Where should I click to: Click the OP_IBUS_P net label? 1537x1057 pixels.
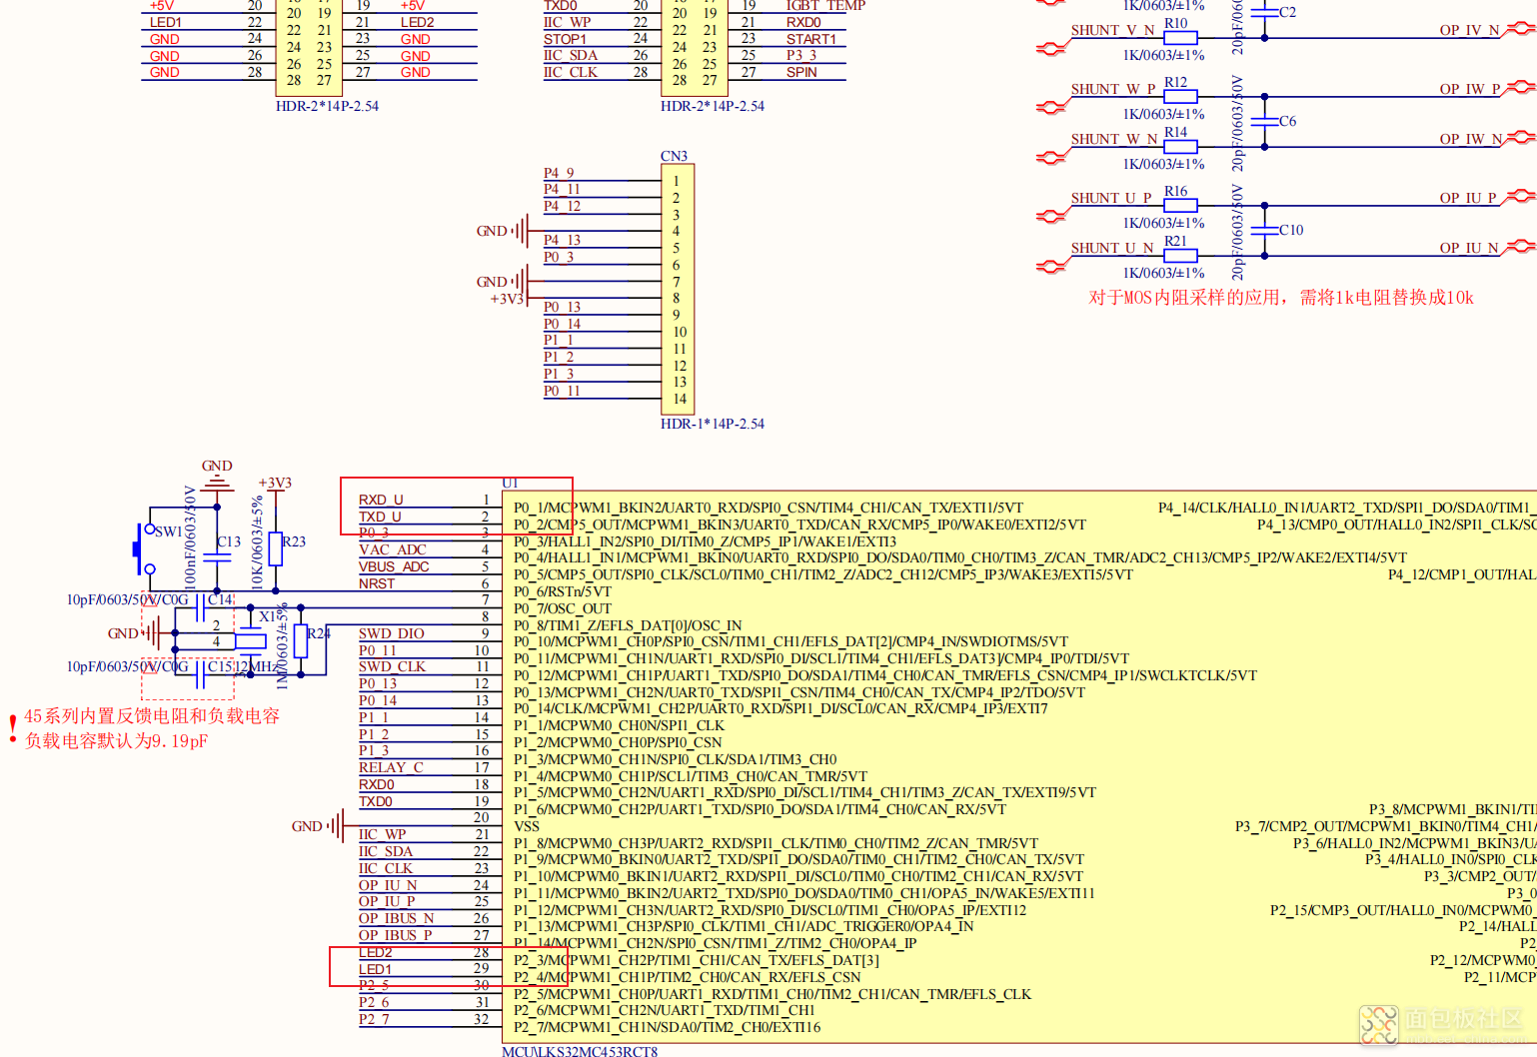pyautogui.click(x=395, y=935)
